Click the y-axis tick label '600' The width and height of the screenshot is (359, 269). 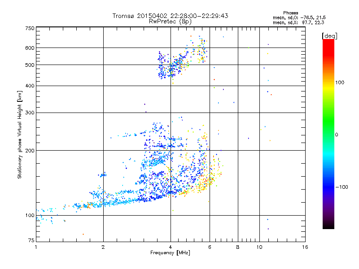tap(30, 48)
